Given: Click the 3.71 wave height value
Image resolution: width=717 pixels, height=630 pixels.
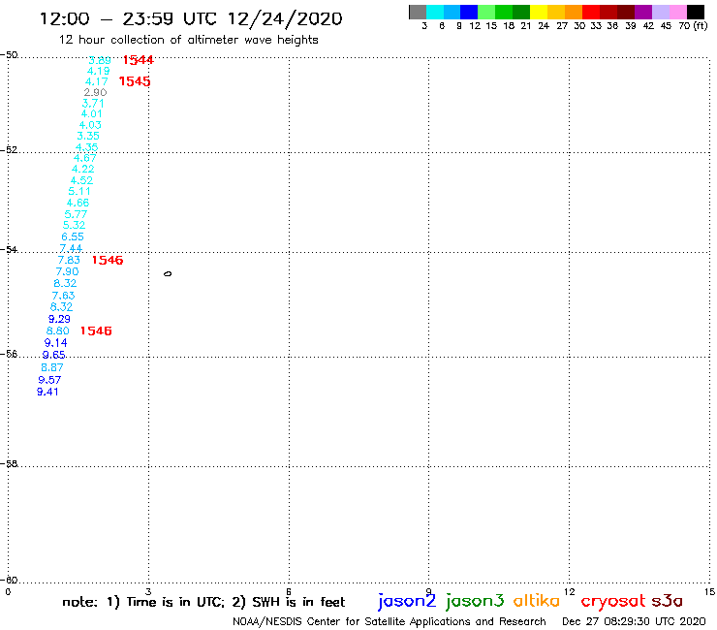Looking at the screenshot, I should coord(93,104).
